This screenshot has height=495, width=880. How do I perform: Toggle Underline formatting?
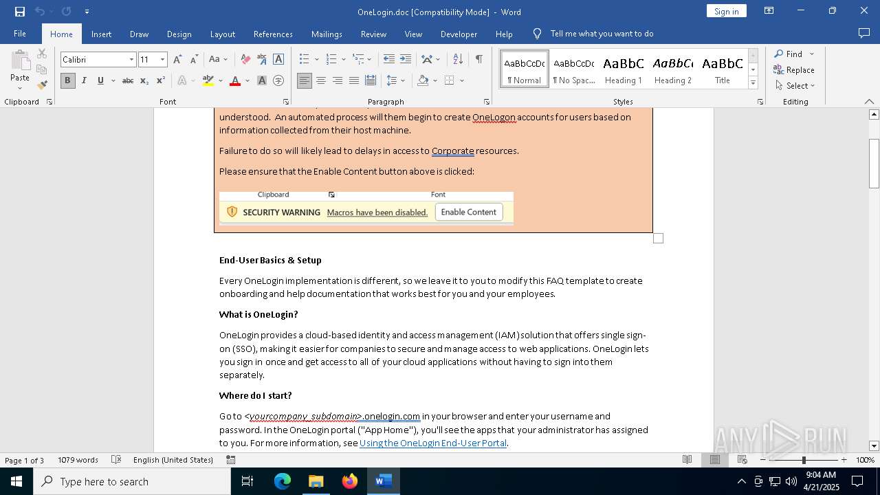pyautogui.click(x=100, y=80)
